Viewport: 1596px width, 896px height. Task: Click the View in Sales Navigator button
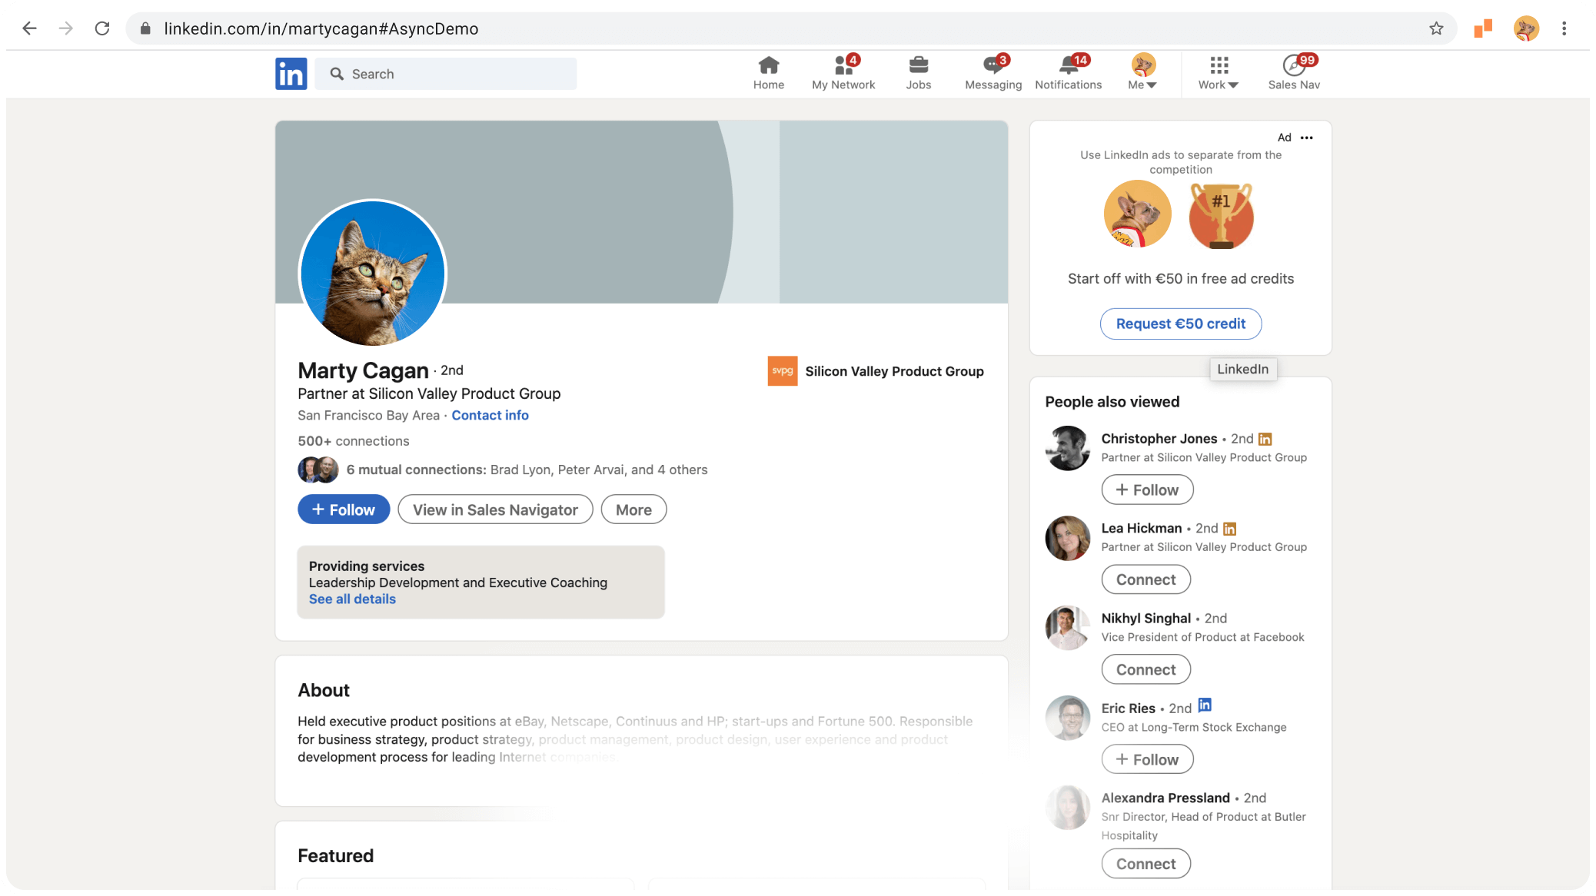(495, 509)
